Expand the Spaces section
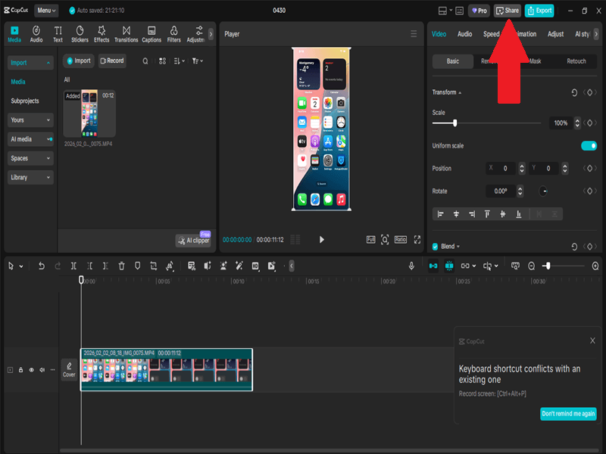606x454 pixels. pyautogui.click(x=30, y=158)
